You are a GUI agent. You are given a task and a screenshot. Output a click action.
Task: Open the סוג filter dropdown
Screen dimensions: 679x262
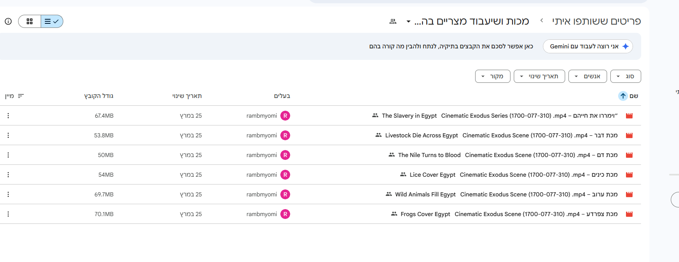coord(626,76)
